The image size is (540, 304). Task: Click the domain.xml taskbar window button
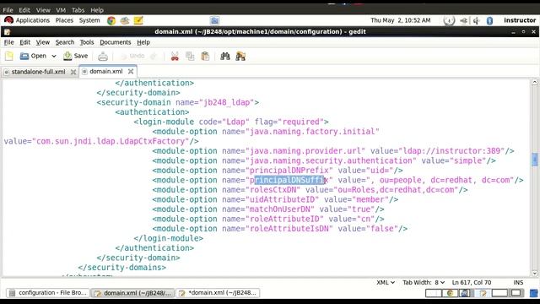133,293
